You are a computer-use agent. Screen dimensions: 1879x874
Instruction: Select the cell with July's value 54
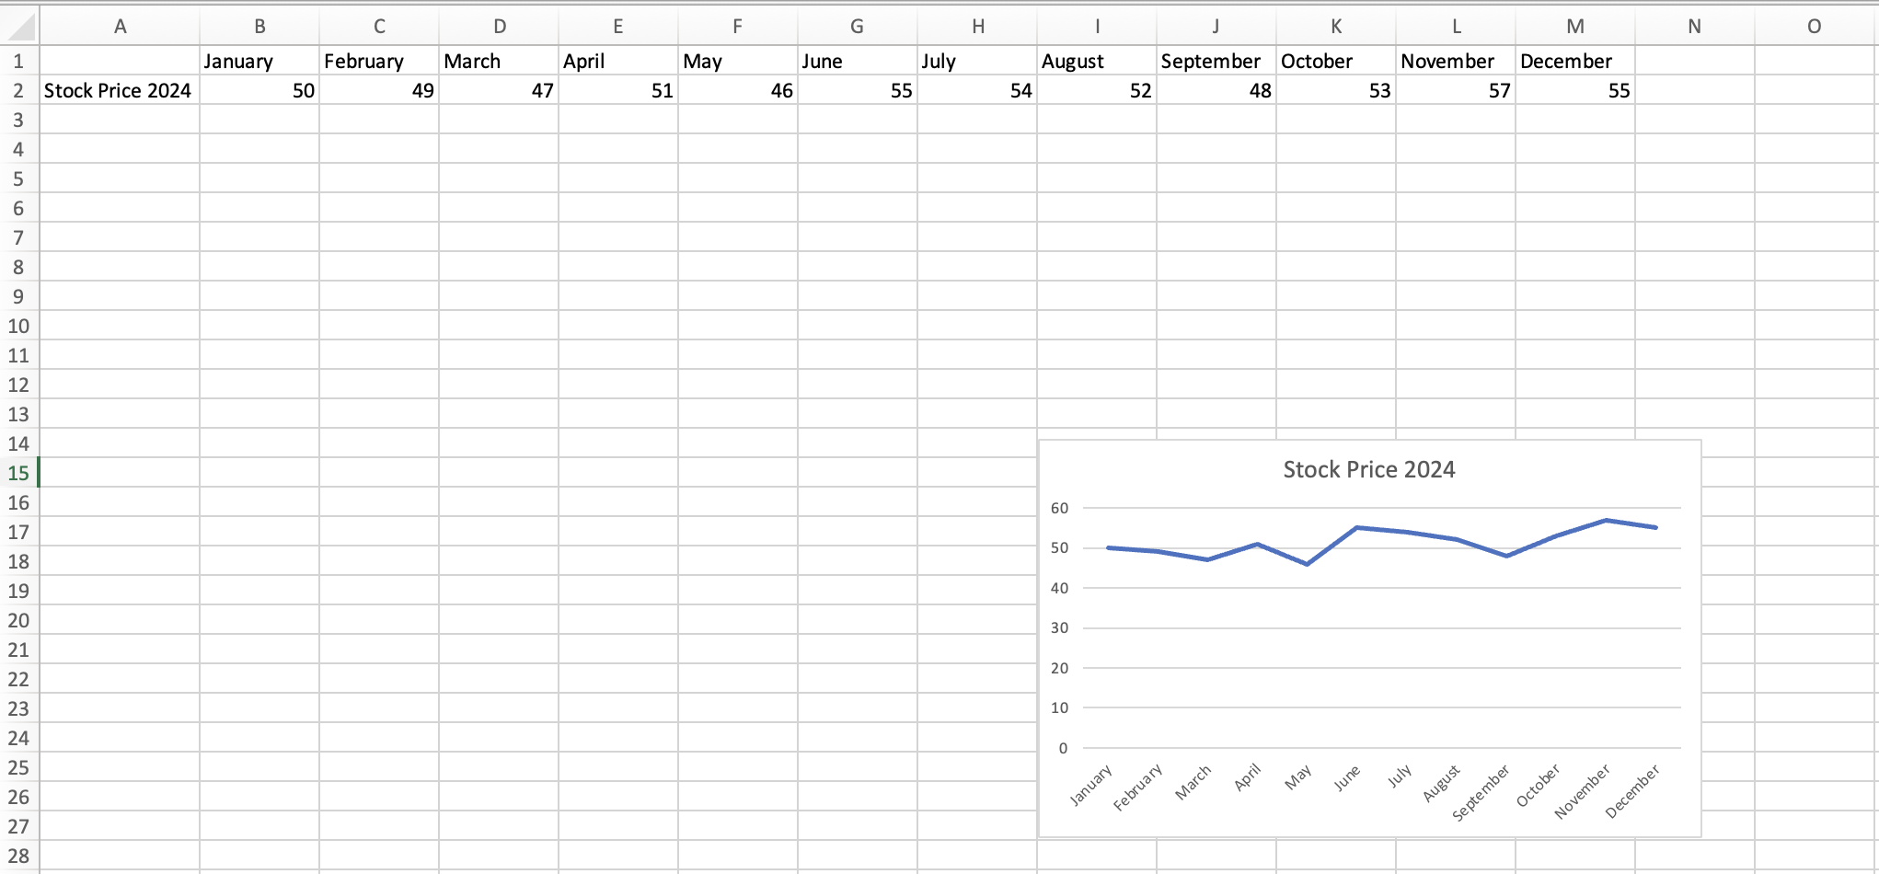pyautogui.click(x=977, y=90)
